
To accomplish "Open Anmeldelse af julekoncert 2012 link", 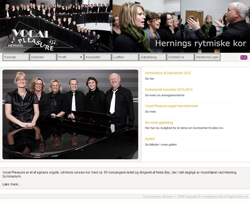I will (168, 73).
